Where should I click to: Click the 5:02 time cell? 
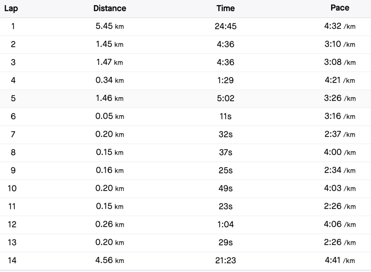coord(225,99)
